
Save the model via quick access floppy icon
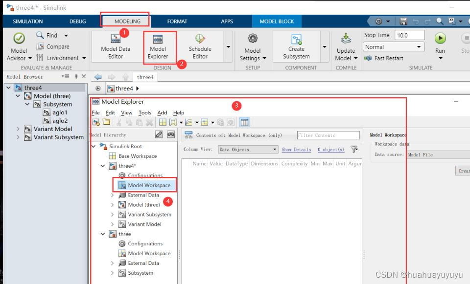click(x=403, y=21)
